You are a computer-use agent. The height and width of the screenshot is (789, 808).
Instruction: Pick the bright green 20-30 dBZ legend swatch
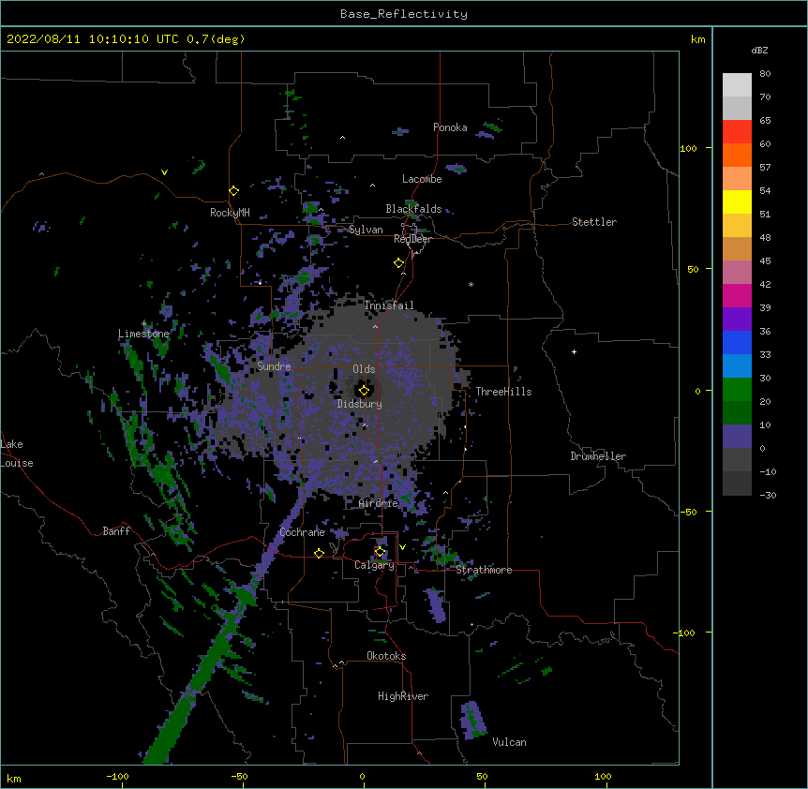coord(737,390)
